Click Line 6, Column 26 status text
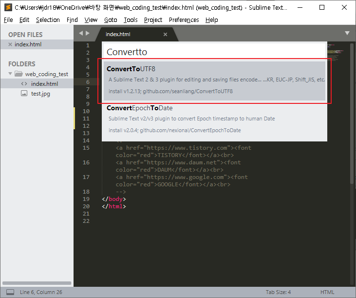The width and height of the screenshot is (356, 298). [x=41, y=292]
